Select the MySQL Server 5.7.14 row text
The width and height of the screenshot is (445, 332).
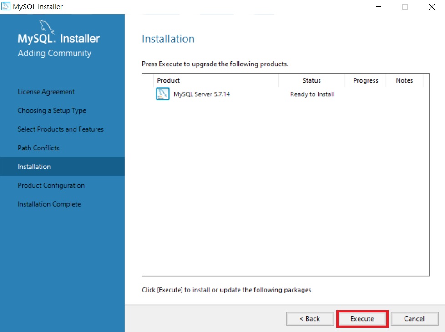[x=202, y=94]
